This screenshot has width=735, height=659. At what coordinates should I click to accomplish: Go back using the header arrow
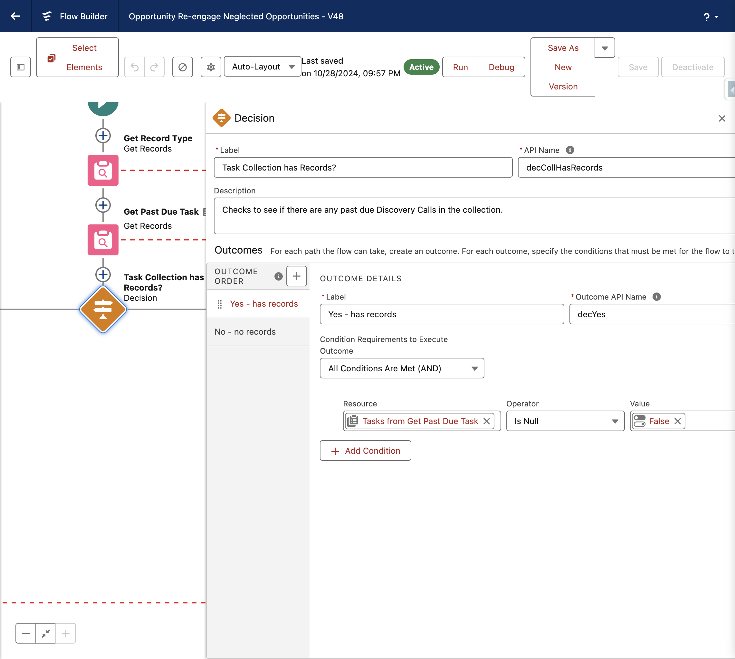[15, 16]
